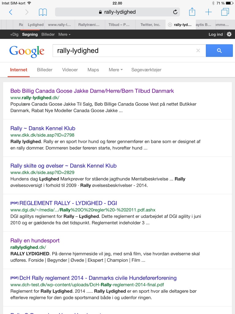This screenshot has width=235, height=314.
Task: Open REGLEMENT RALLY - LYDIGHED - DGI PDF
Action: coord(68,203)
